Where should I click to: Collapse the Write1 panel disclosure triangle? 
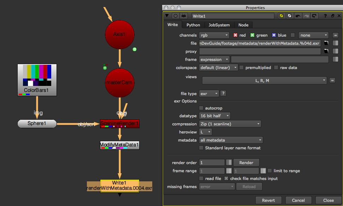[167, 16]
